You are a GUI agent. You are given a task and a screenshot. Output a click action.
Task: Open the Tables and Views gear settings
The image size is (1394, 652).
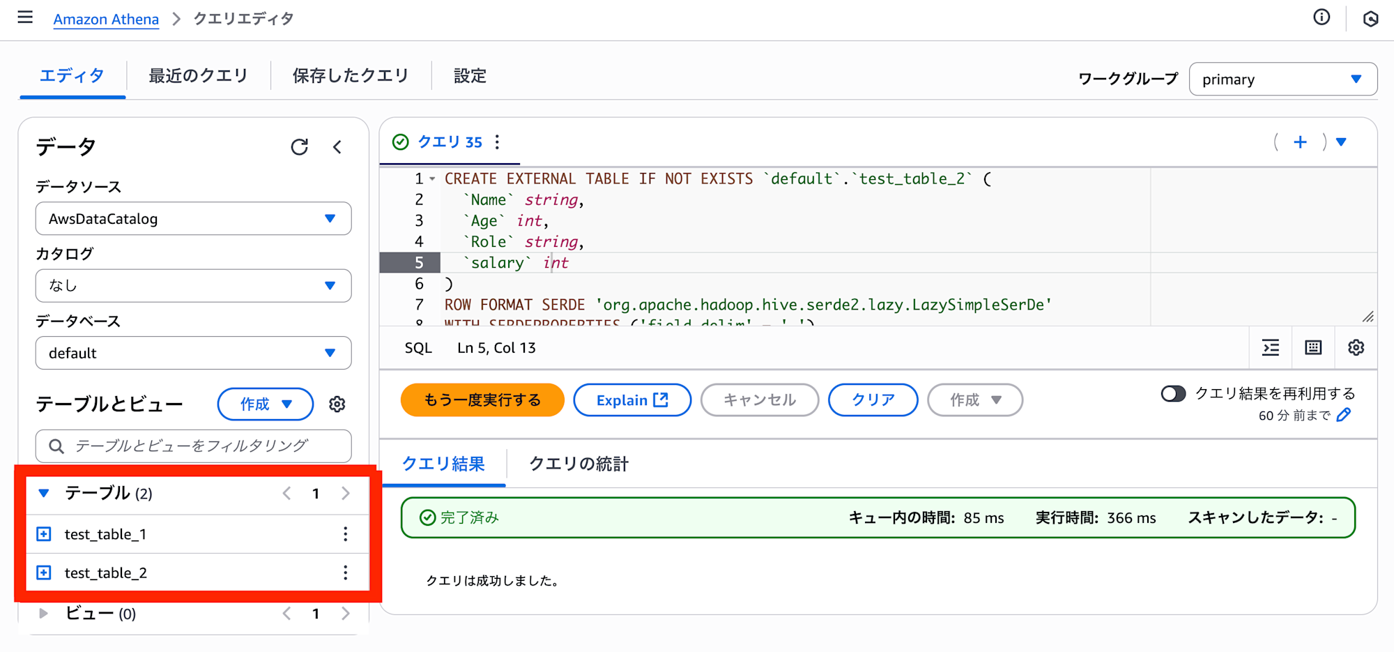click(x=337, y=404)
